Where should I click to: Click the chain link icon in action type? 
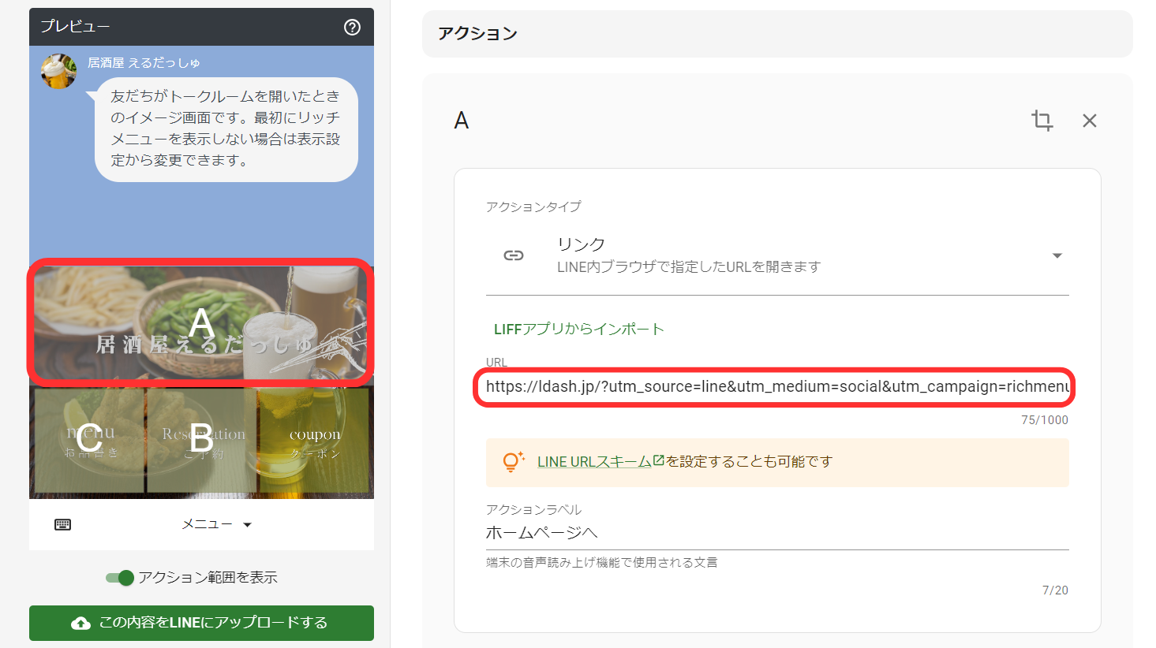(514, 255)
